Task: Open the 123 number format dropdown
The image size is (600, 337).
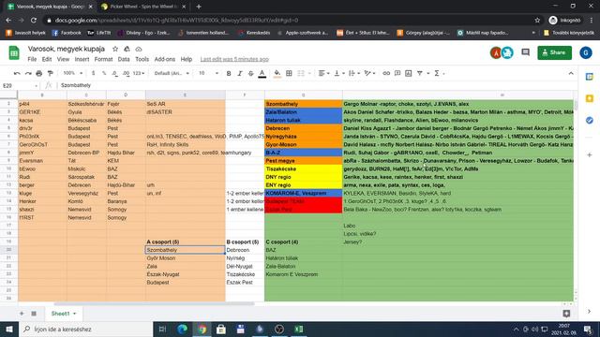Action: click(139, 73)
